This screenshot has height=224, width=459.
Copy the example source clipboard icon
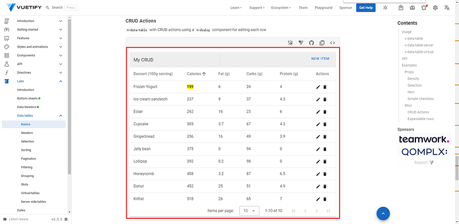(322, 43)
